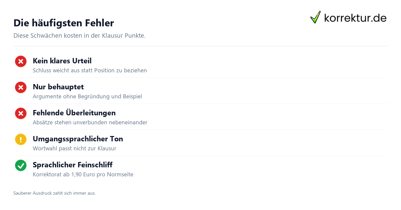Select the heading Umgangssprachlicher Ton
The image size is (401, 210).
78,139
